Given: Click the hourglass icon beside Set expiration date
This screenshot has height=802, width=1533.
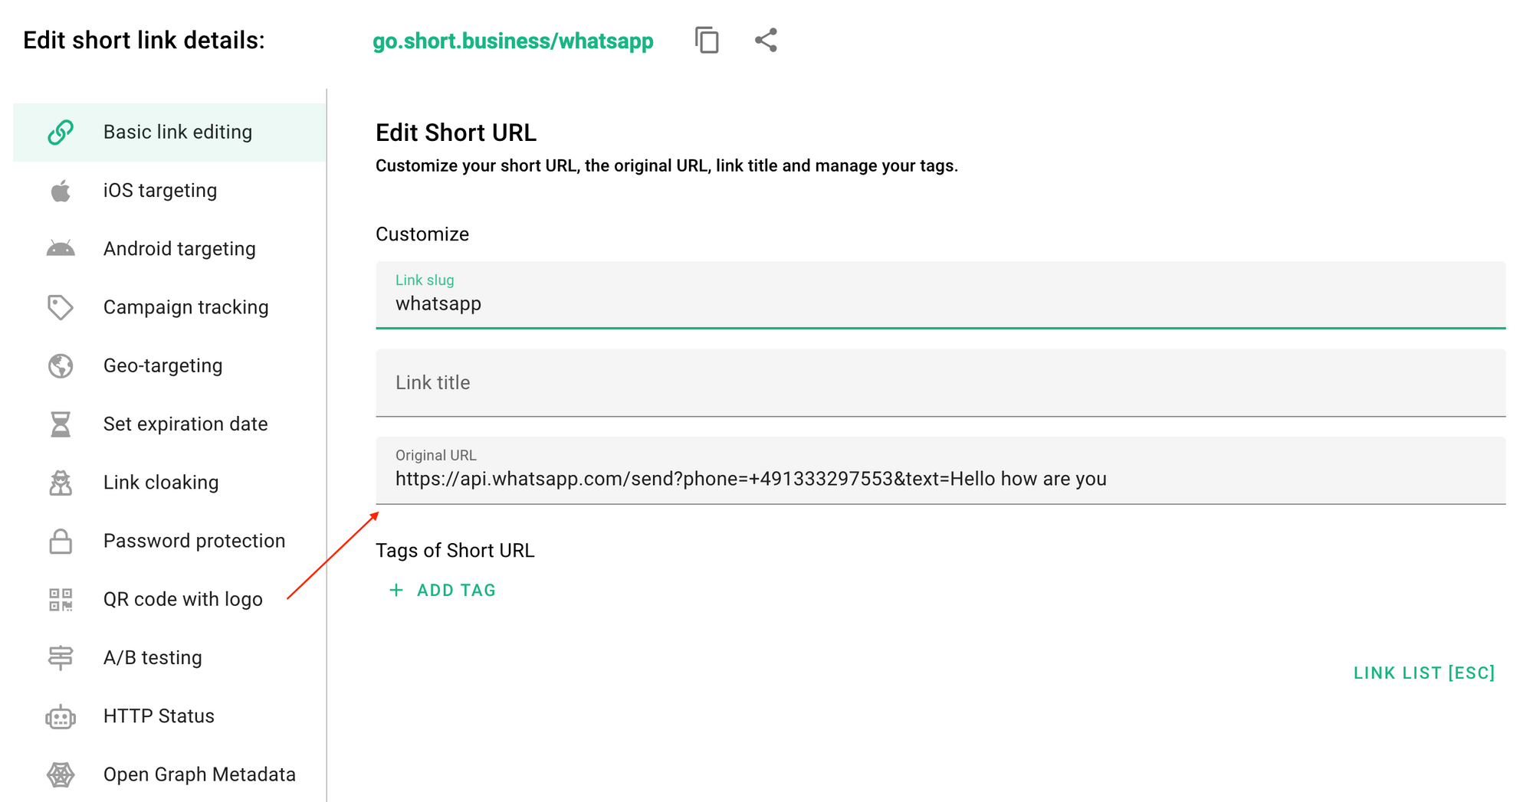Looking at the screenshot, I should pos(61,424).
